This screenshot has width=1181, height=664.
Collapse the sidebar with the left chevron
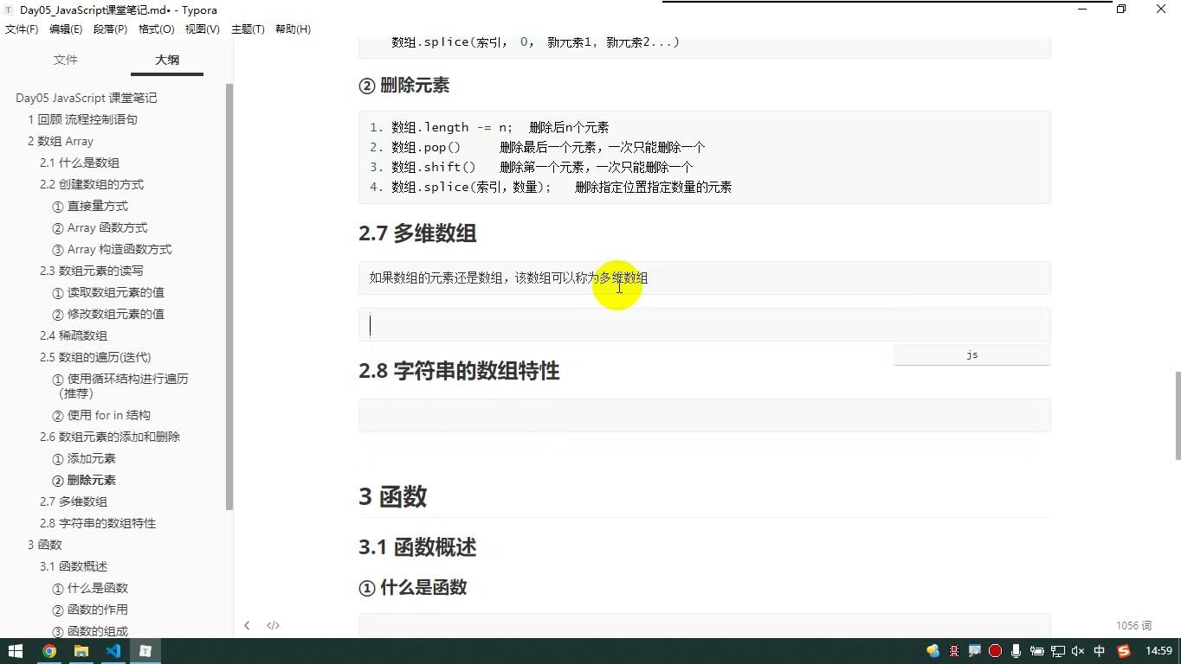[247, 625]
